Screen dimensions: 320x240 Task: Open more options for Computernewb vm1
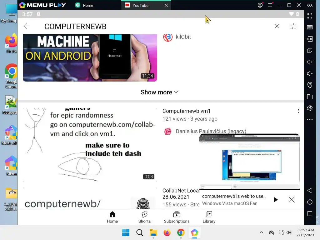click(x=298, y=111)
